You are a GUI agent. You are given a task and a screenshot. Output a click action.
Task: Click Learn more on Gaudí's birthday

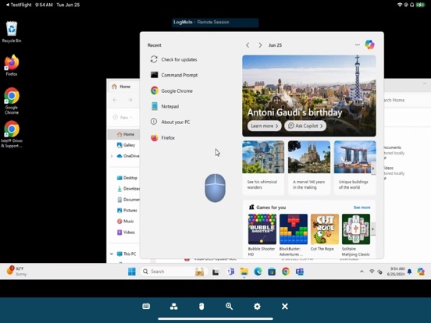(x=264, y=126)
